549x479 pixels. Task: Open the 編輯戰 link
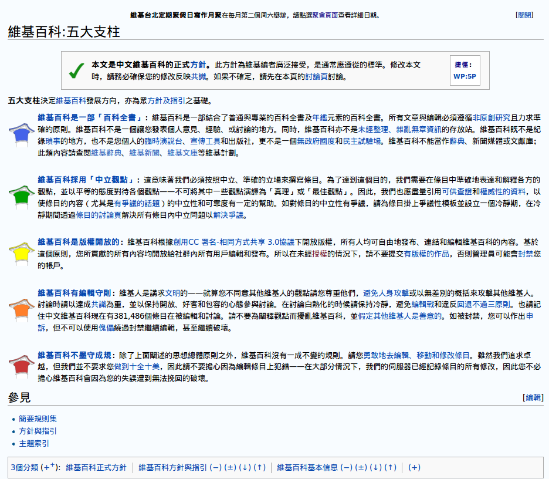click(x=423, y=305)
